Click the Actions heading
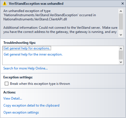This screenshot has height=118, width=126. pyautogui.click(x=9, y=92)
